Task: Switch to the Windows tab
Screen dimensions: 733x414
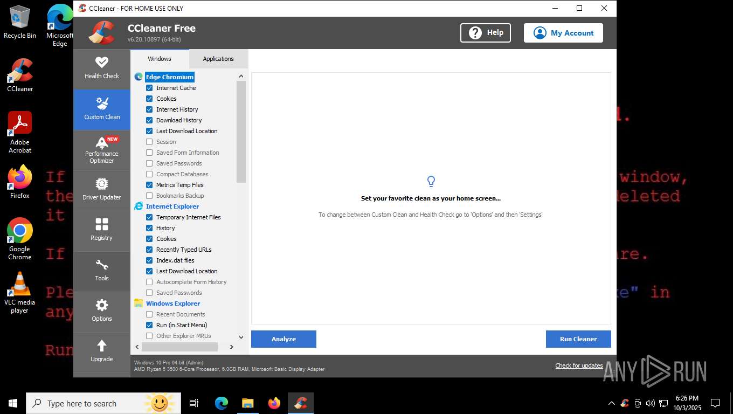Action: [160, 59]
